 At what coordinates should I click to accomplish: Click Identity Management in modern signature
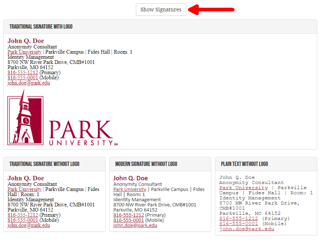click(x=137, y=200)
